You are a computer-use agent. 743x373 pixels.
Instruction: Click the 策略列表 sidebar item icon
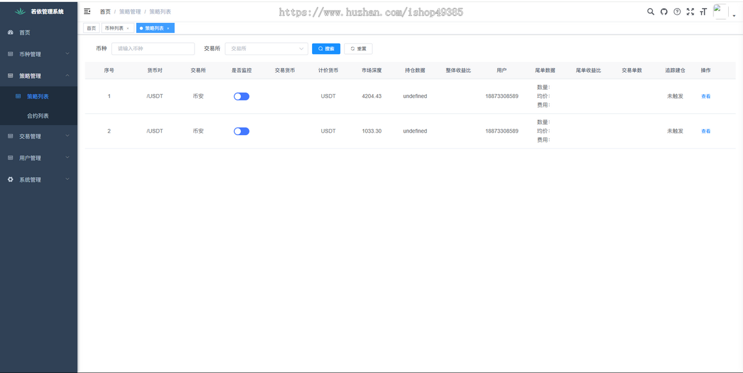(18, 96)
